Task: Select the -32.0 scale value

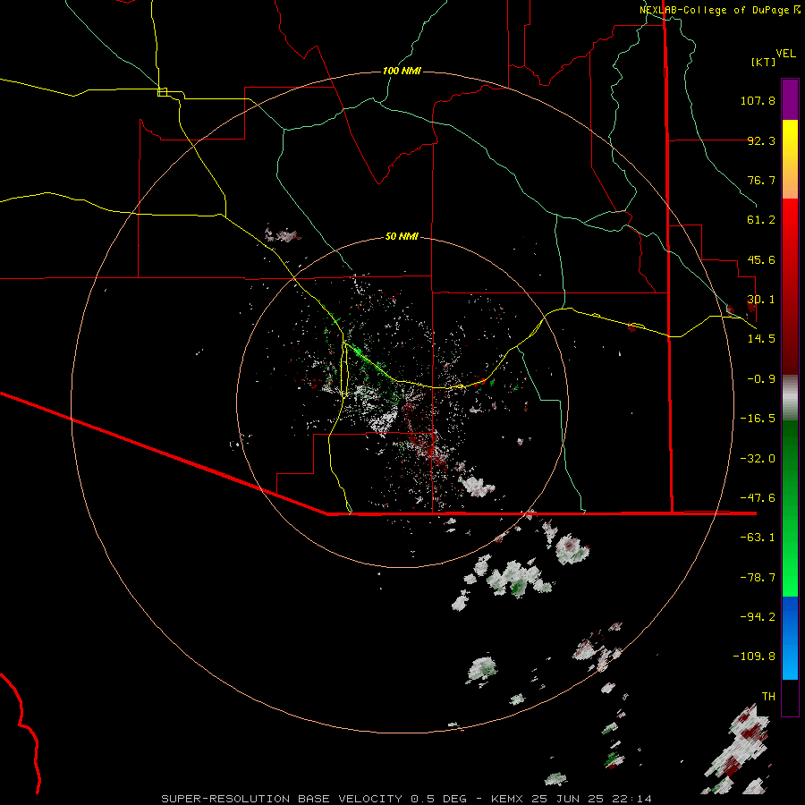Action: pyautogui.click(x=758, y=459)
